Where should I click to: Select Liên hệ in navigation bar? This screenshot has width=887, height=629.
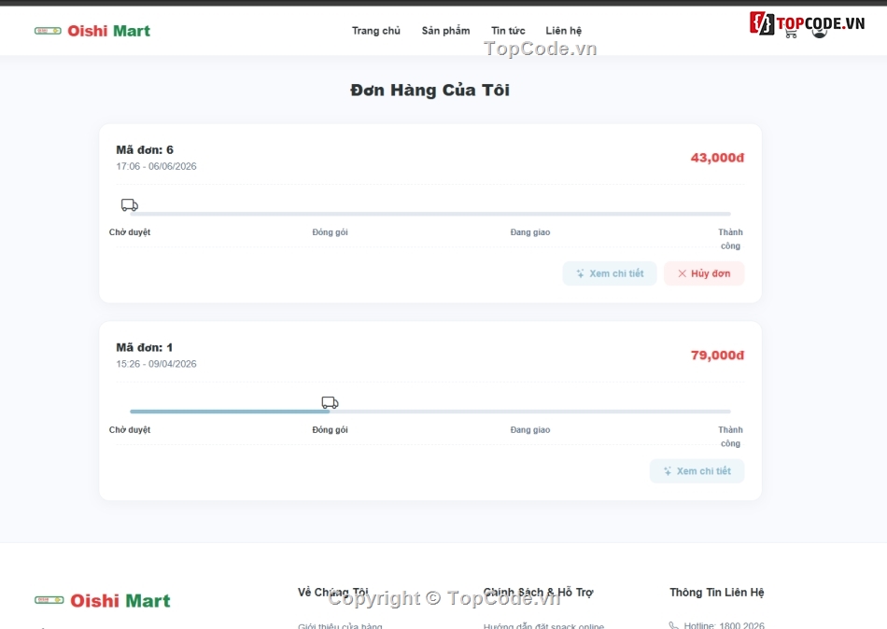563,31
